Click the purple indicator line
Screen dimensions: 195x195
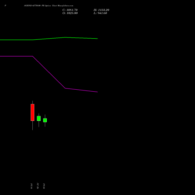49,72
